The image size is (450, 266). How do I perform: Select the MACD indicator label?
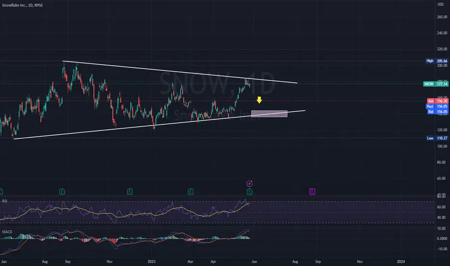pyautogui.click(x=7, y=232)
